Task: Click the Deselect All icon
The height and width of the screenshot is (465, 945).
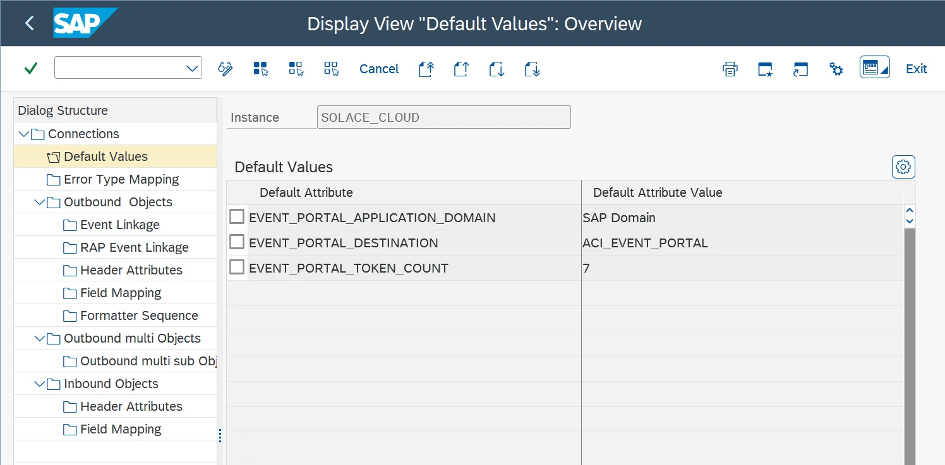Action: [x=331, y=69]
